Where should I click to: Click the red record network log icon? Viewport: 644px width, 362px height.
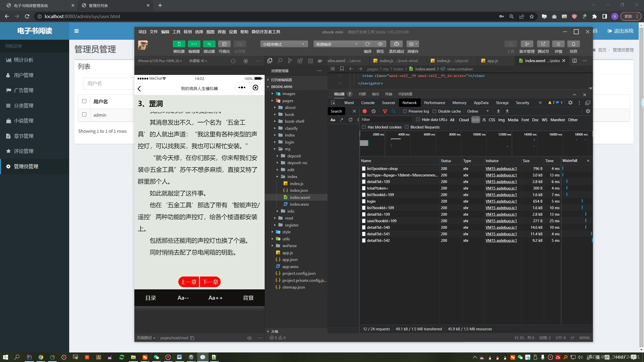(x=365, y=111)
